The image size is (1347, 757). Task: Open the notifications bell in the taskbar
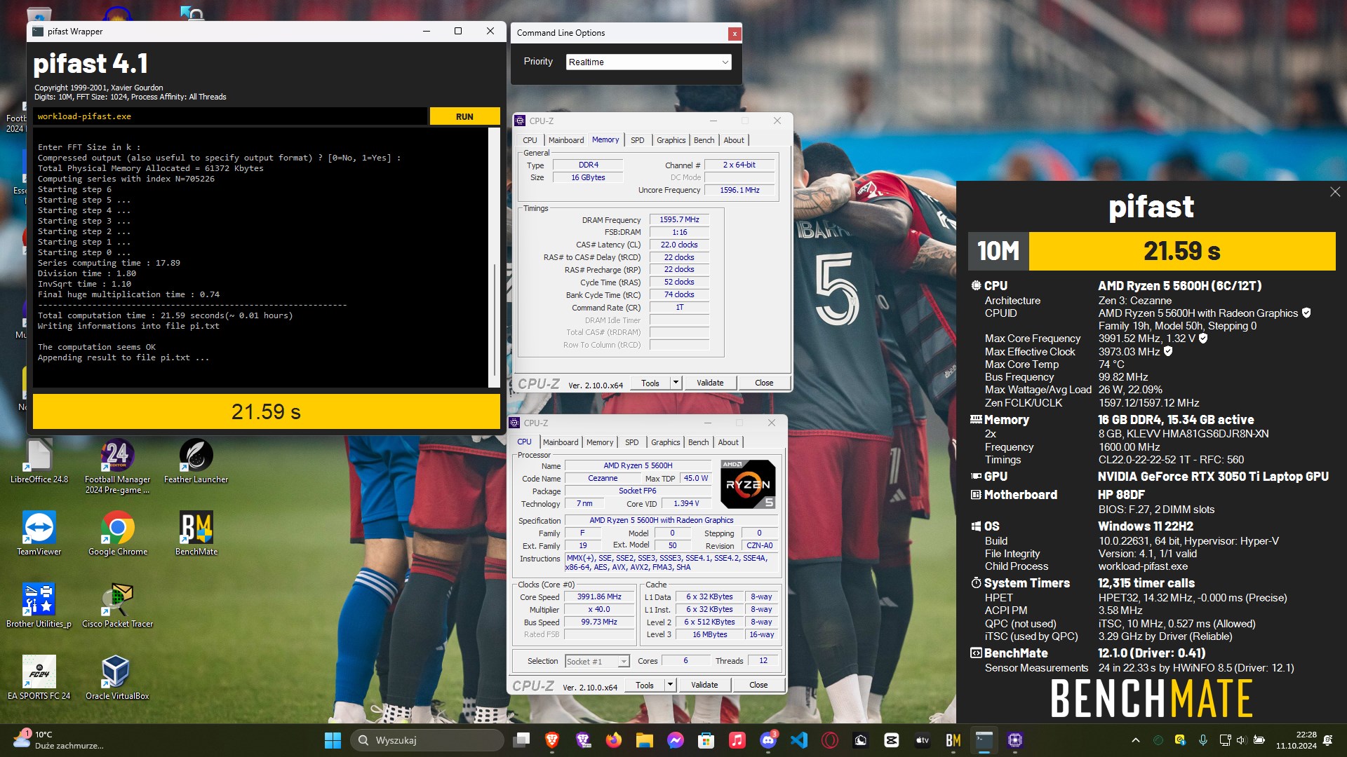point(1328,740)
